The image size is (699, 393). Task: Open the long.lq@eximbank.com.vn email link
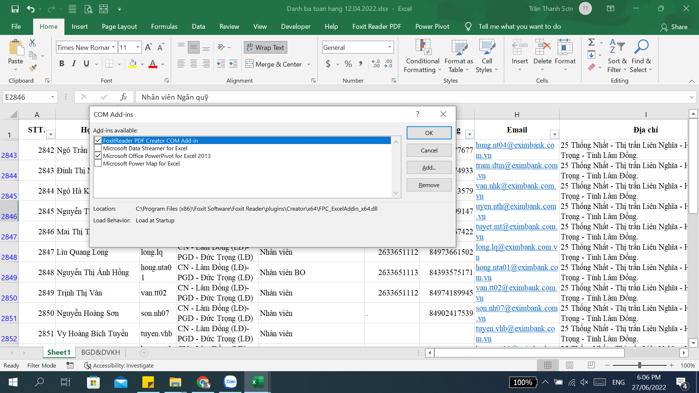516,252
